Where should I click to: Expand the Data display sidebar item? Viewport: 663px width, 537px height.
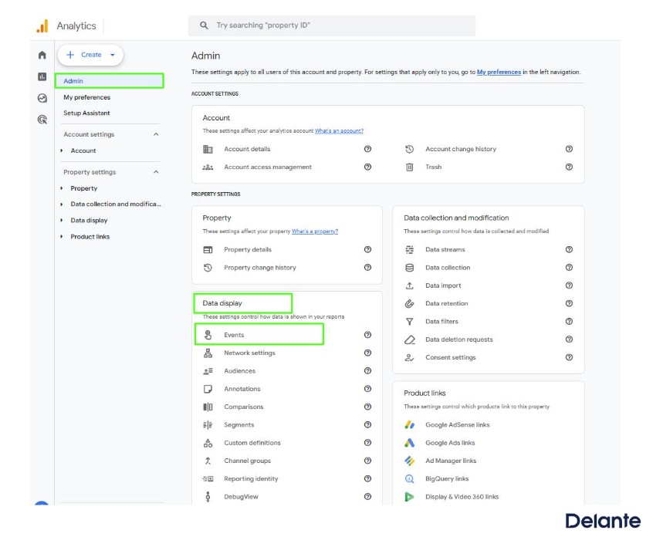[62, 221]
